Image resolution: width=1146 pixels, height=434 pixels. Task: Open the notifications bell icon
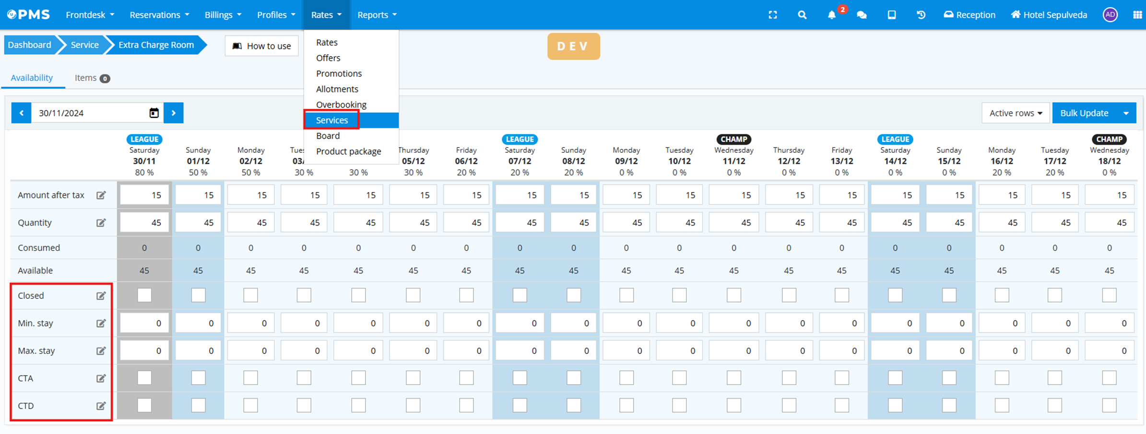[x=832, y=15]
